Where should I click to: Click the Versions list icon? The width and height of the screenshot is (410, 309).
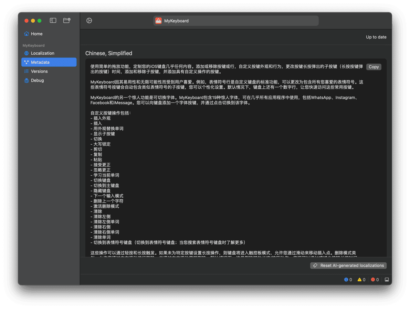click(x=26, y=71)
